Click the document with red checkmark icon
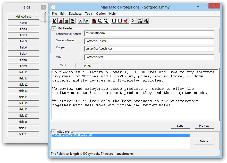This screenshot has width=227, height=163. point(94,21)
